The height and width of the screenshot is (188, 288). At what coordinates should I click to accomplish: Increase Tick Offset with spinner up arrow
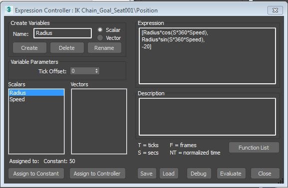tap(97, 69)
